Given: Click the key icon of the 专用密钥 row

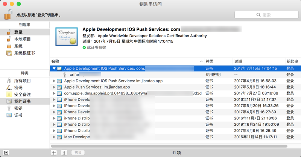Looking at the screenshot, I should pyautogui.click(x=65, y=75).
